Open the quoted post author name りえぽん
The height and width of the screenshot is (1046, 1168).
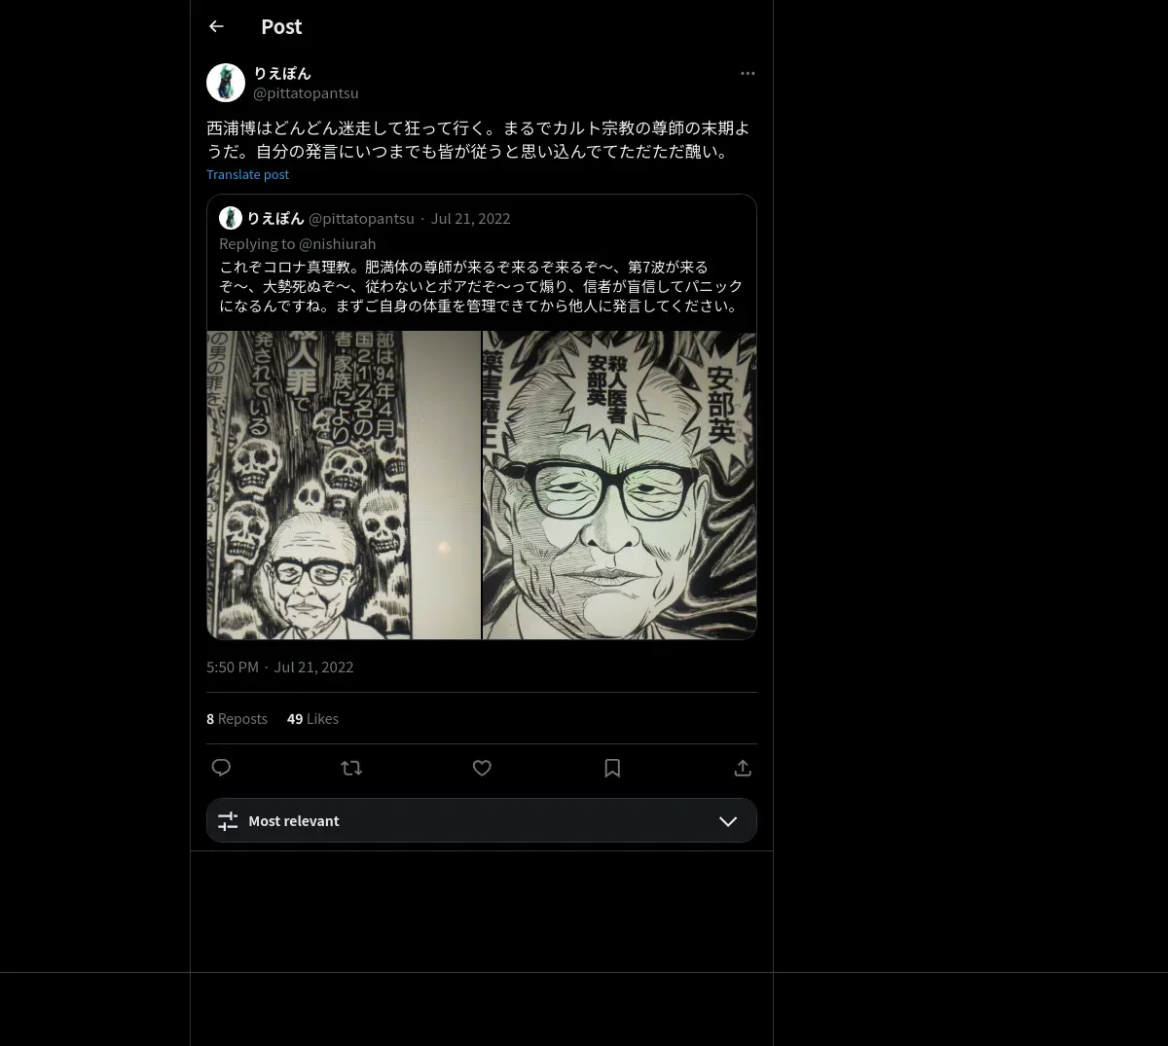[x=275, y=218]
